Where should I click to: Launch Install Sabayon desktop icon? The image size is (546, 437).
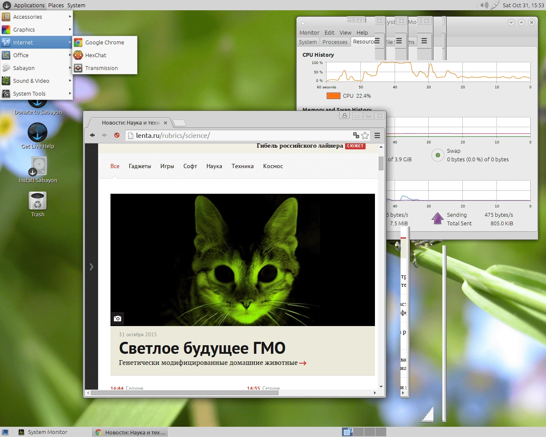click(38, 169)
